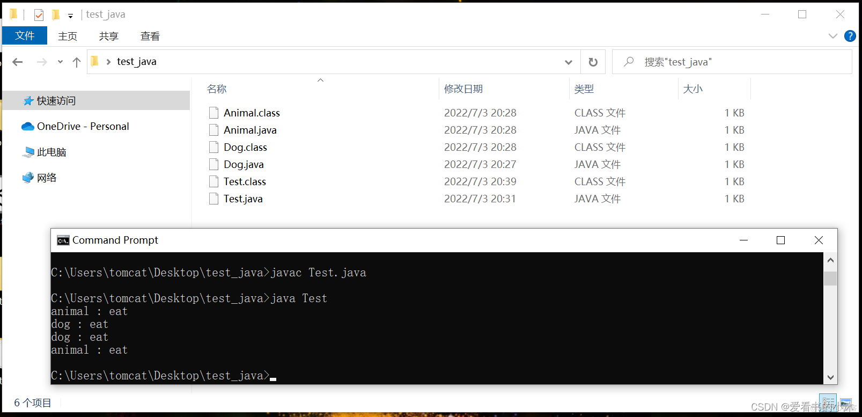This screenshot has width=862, height=417.
Task: Expand the address bar breadcrumb chevron
Action: (x=108, y=62)
